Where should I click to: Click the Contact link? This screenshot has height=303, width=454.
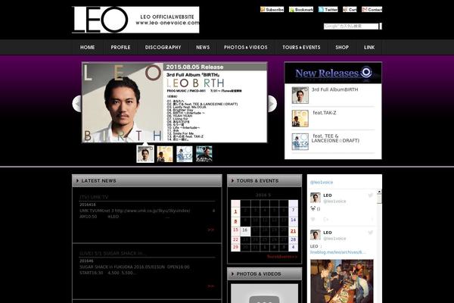pyautogui.click(x=372, y=10)
